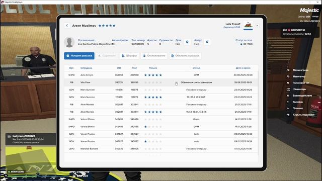This screenshot has width=322, height=181.
Task: Open the Судимости tab
Action: 107,56
